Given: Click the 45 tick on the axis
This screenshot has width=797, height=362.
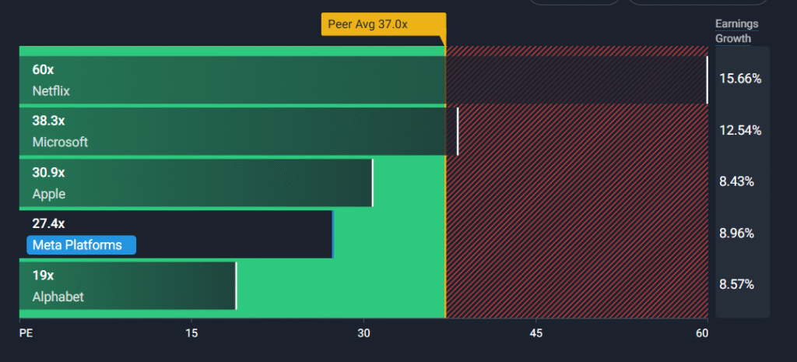Looking at the screenshot, I should [x=535, y=333].
